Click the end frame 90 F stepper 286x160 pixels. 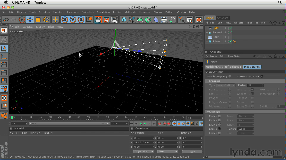[127, 124]
